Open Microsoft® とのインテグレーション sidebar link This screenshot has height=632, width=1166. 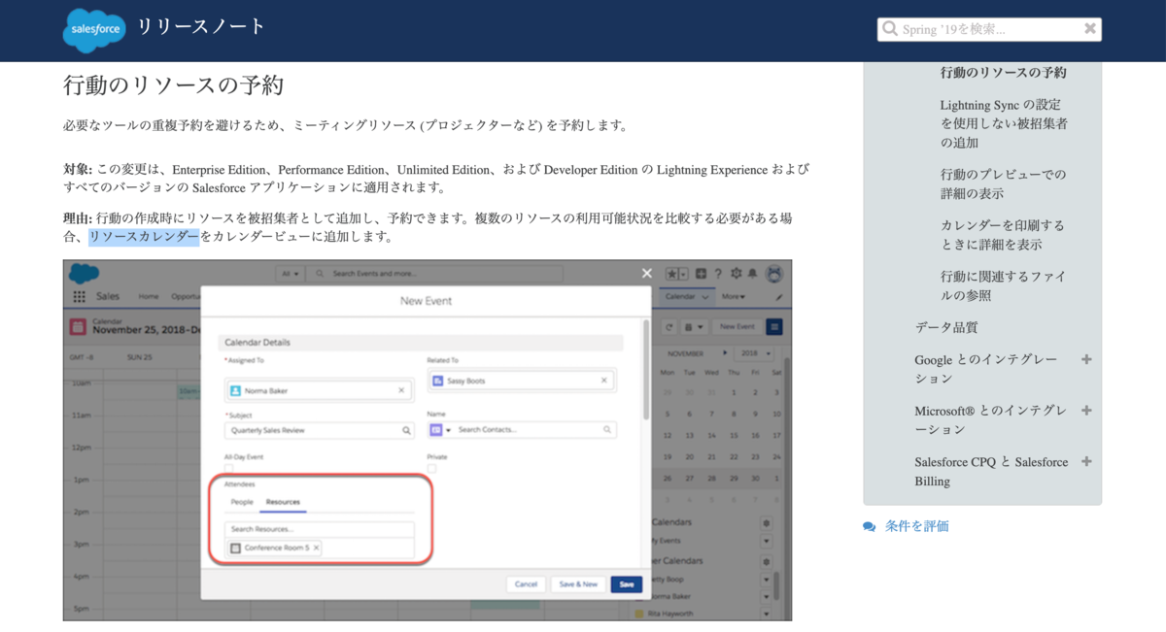tap(990, 419)
